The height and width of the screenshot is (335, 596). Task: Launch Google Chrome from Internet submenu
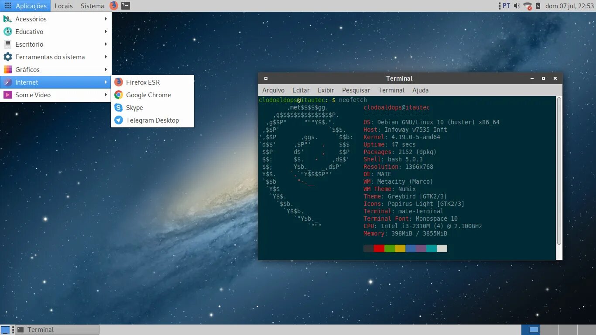pyautogui.click(x=152, y=95)
